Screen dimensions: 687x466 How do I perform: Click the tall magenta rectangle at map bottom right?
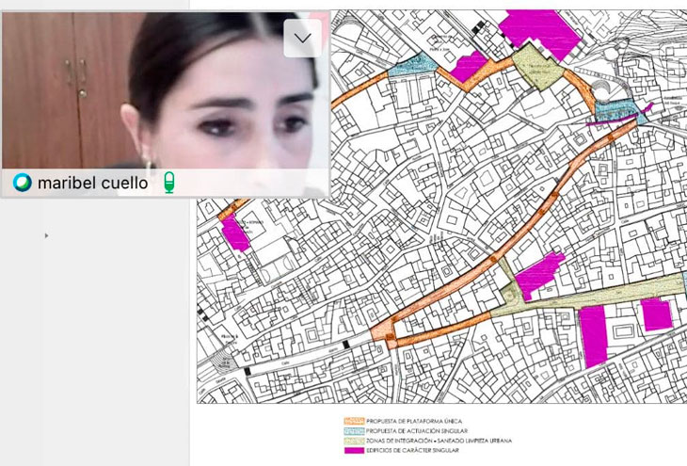pyautogui.click(x=593, y=336)
